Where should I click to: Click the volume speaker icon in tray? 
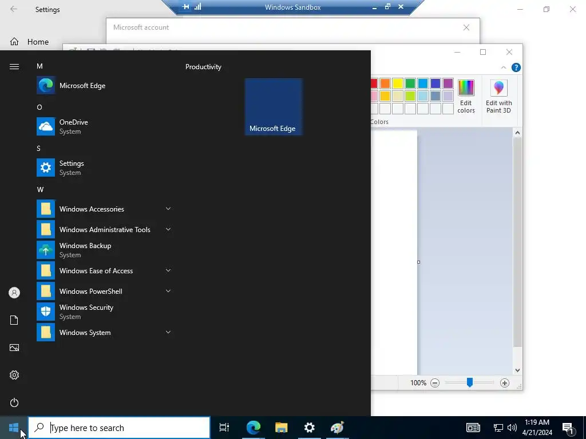click(512, 428)
